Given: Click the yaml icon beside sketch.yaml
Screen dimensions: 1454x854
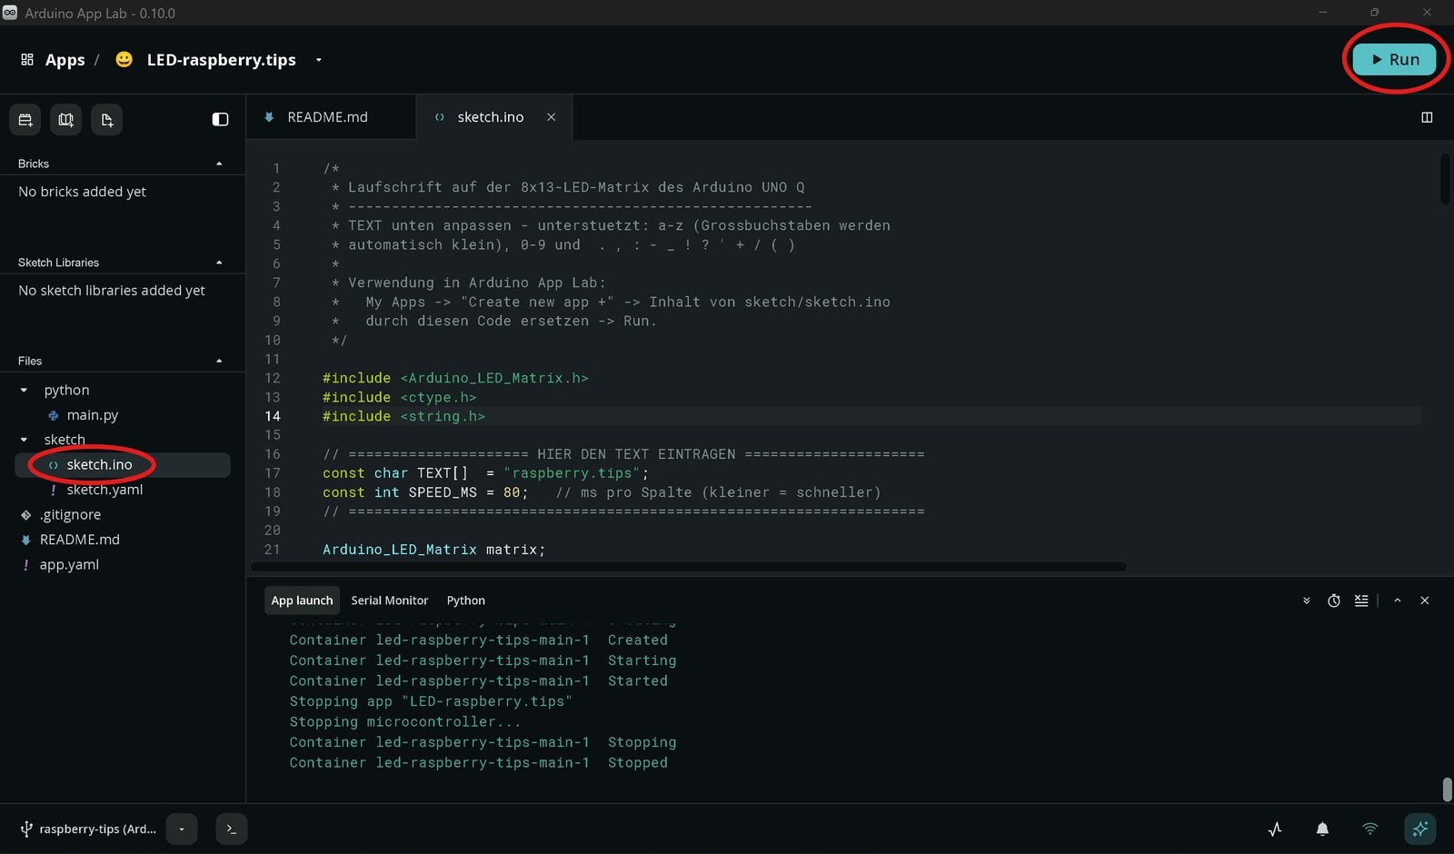Looking at the screenshot, I should click(x=53, y=490).
